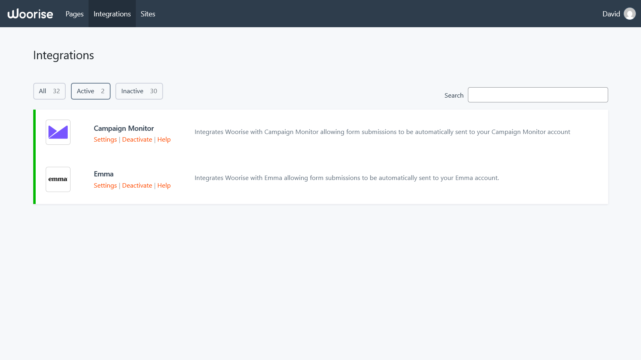Image resolution: width=641 pixels, height=360 pixels.
Task: Click the Emma logo thumbnail
Action: [x=58, y=179]
